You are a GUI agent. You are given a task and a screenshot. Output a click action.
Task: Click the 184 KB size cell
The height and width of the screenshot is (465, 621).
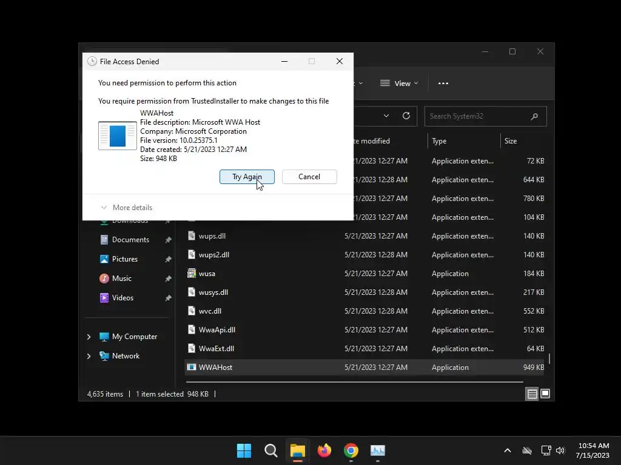[x=534, y=274]
